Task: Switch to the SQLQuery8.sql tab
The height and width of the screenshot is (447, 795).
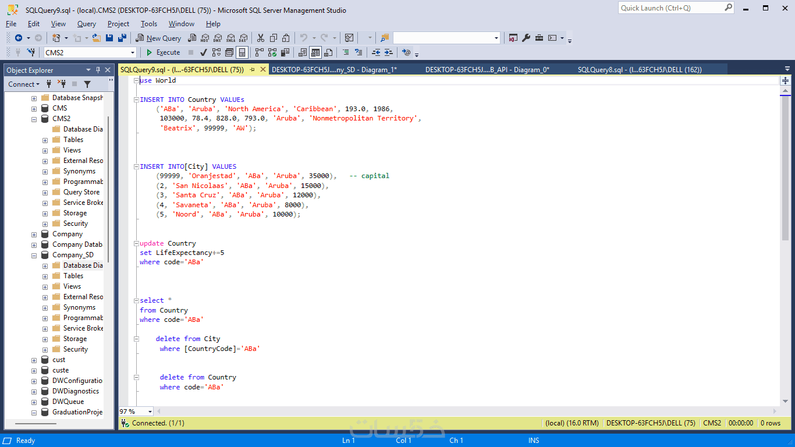Action: [639, 69]
